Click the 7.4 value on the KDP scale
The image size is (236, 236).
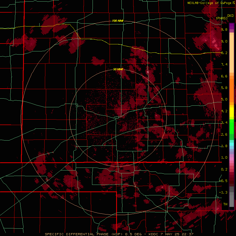(x=224, y=65)
